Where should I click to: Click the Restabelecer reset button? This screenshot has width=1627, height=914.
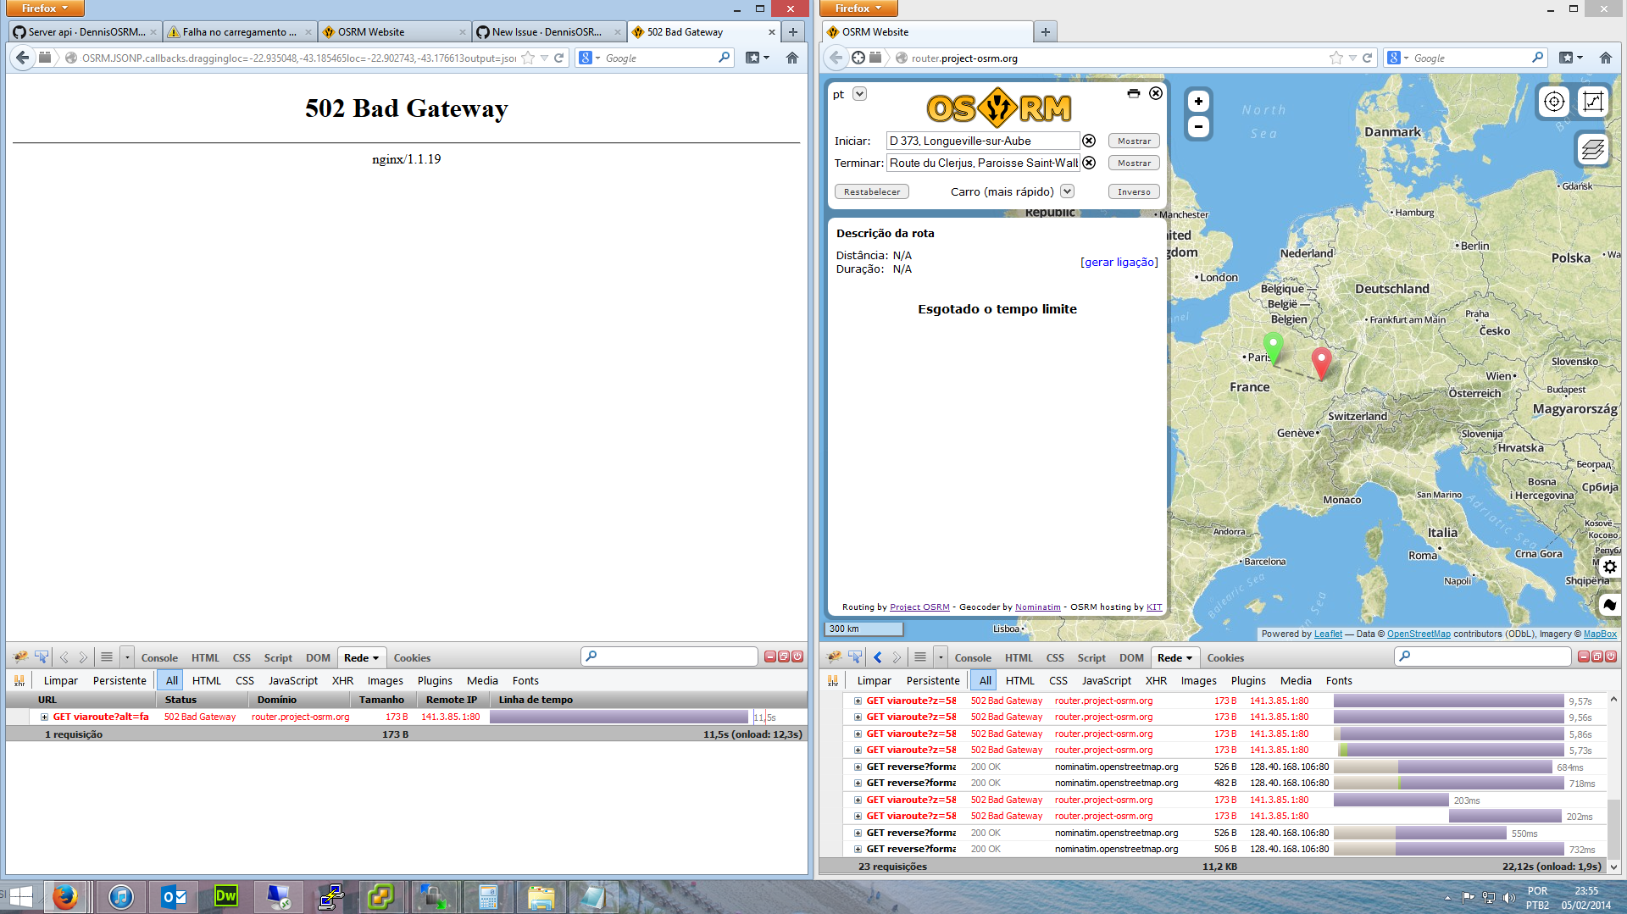click(x=872, y=191)
